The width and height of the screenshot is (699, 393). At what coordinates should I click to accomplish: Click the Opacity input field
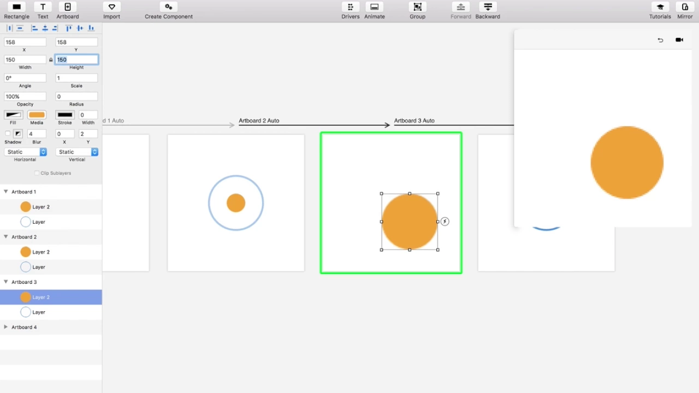(25, 97)
